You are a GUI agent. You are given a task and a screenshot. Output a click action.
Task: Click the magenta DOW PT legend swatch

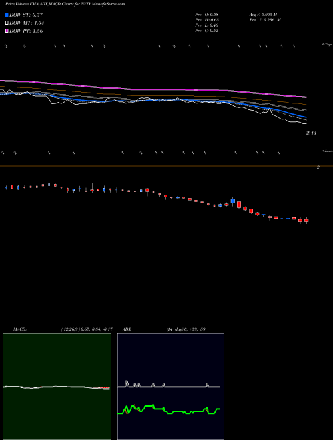tap(7, 31)
